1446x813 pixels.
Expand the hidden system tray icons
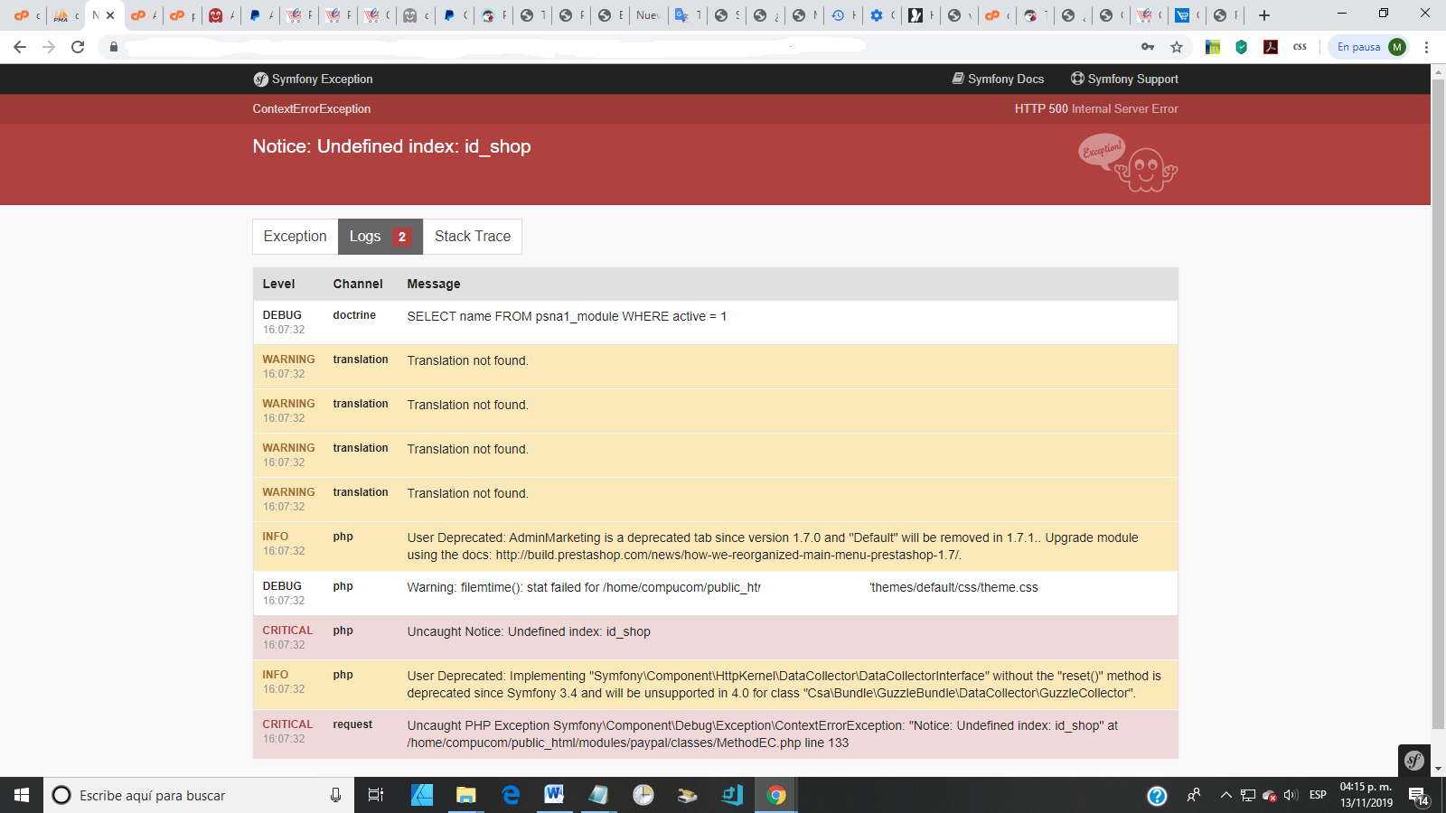pos(1225,795)
